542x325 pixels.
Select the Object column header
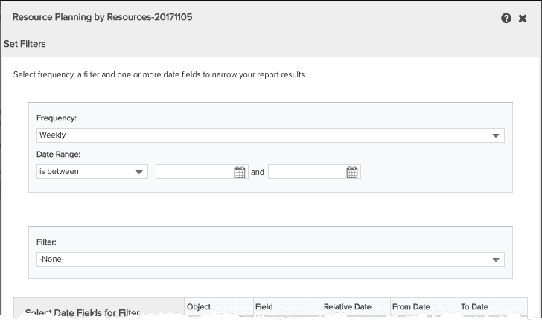(x=199, y=306)
